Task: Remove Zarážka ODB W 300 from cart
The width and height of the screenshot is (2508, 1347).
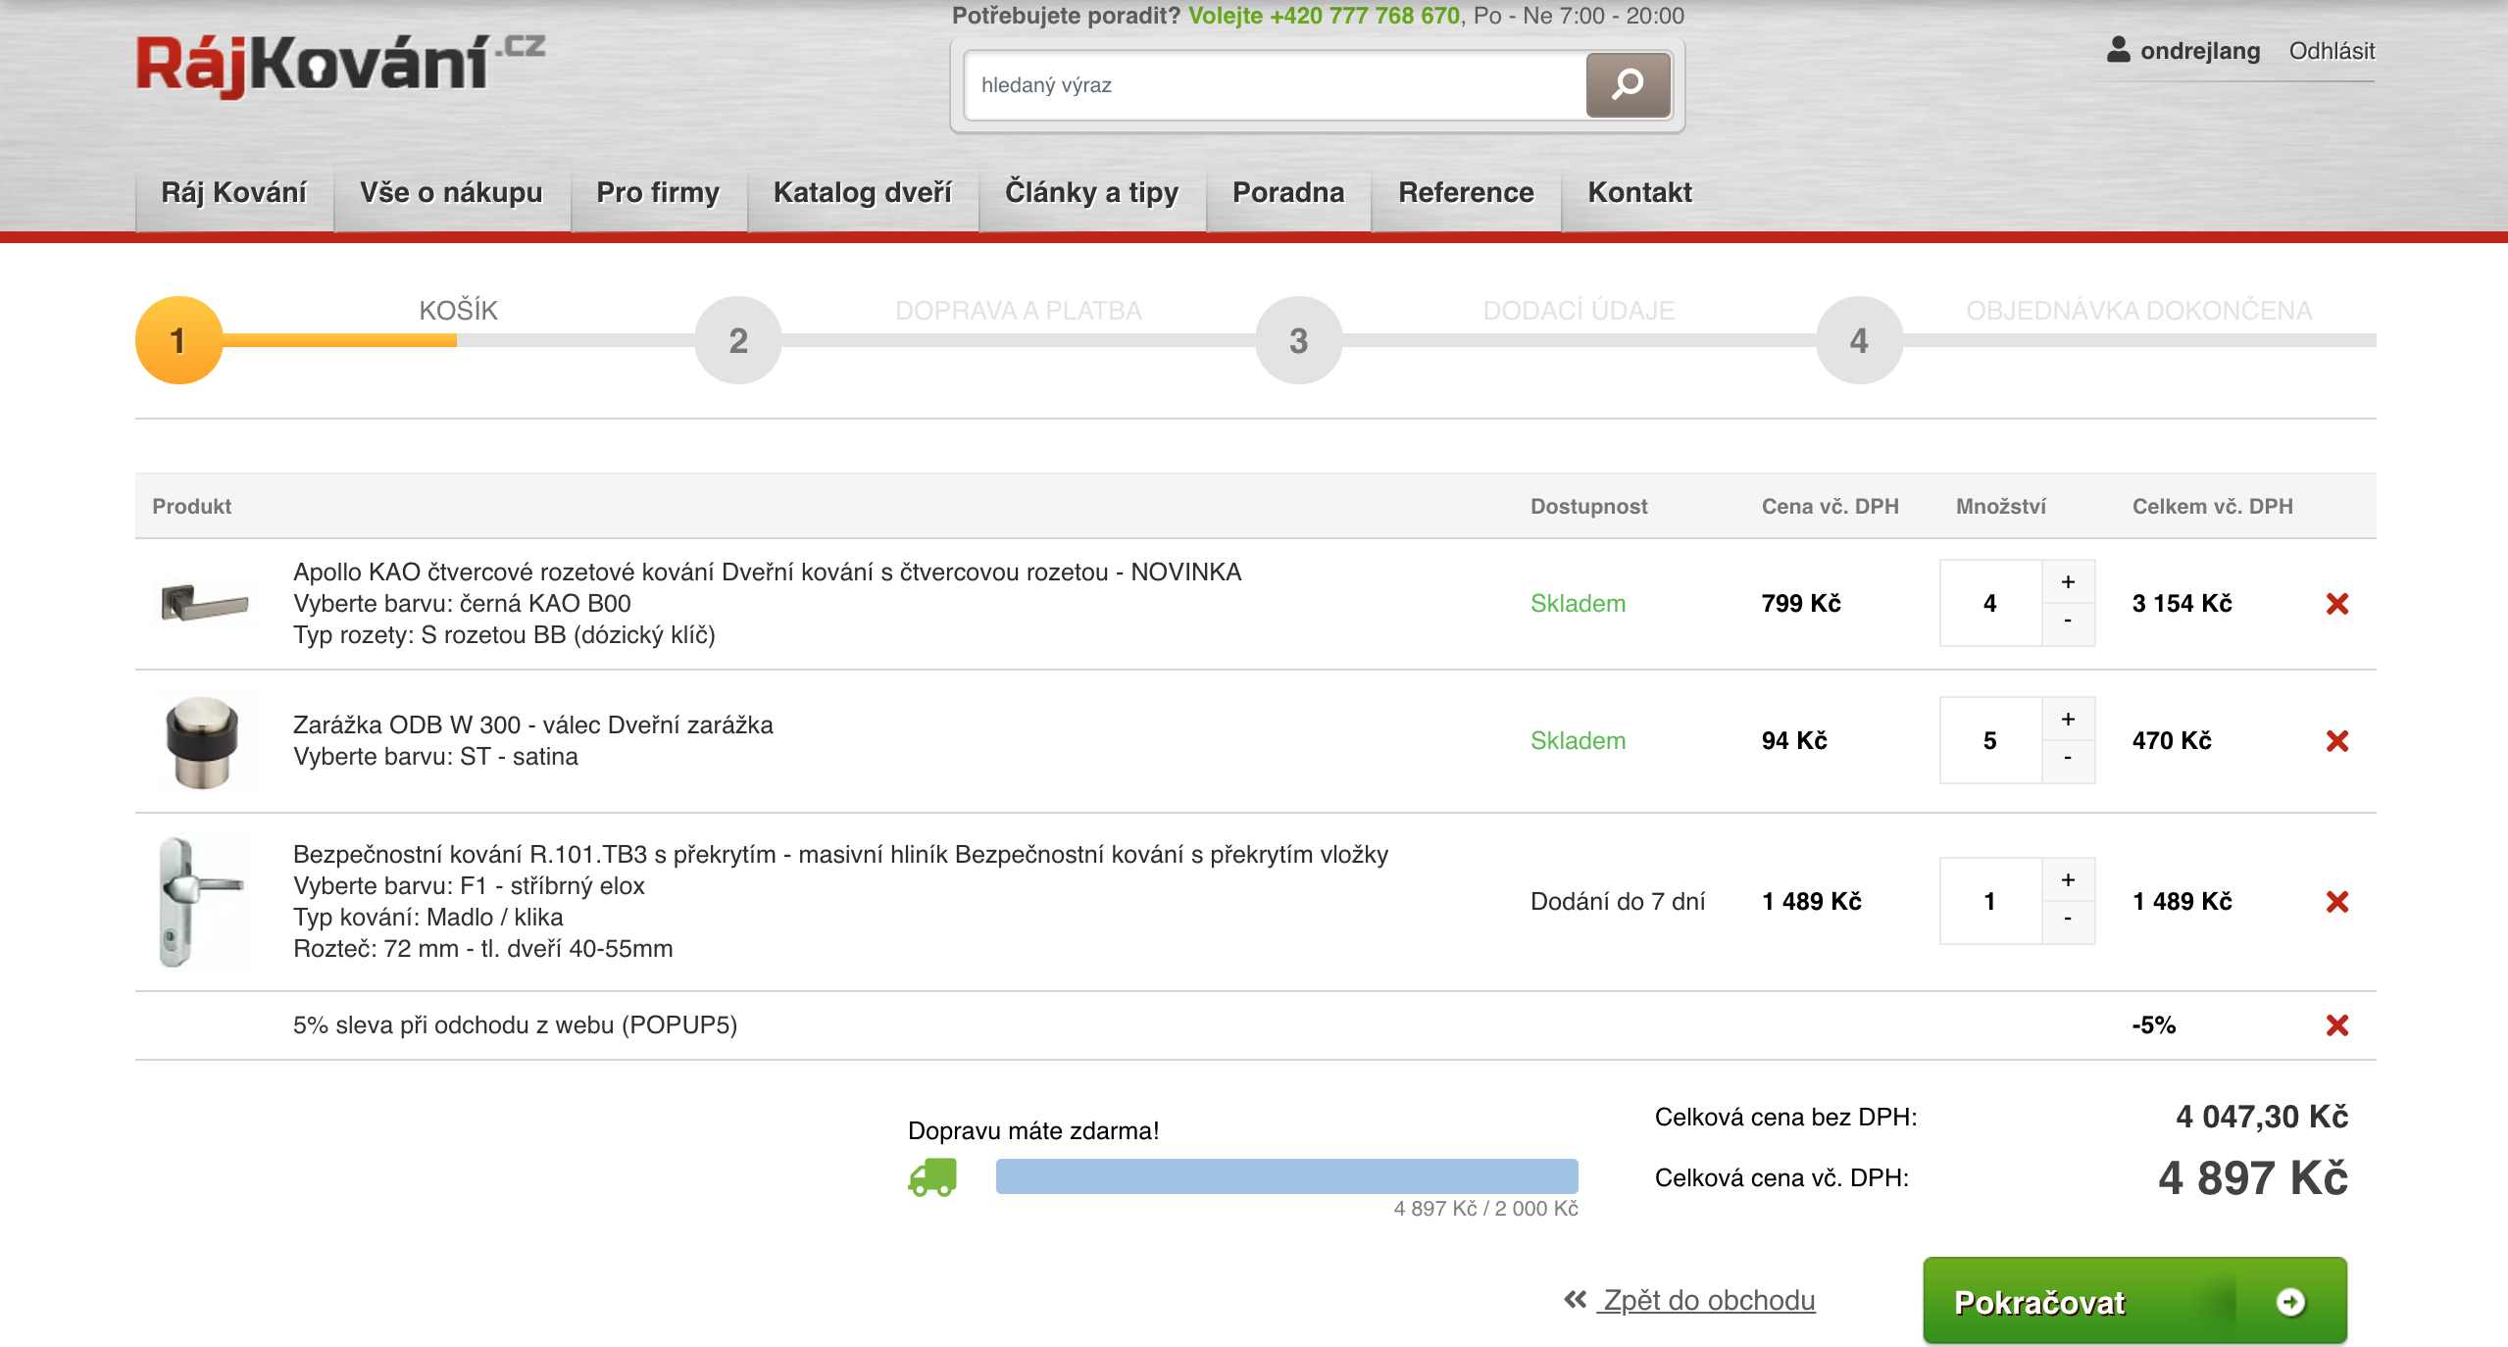Action: click(x=2336, y=741)
